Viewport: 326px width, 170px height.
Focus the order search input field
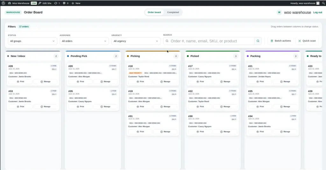tap(209, 41)
